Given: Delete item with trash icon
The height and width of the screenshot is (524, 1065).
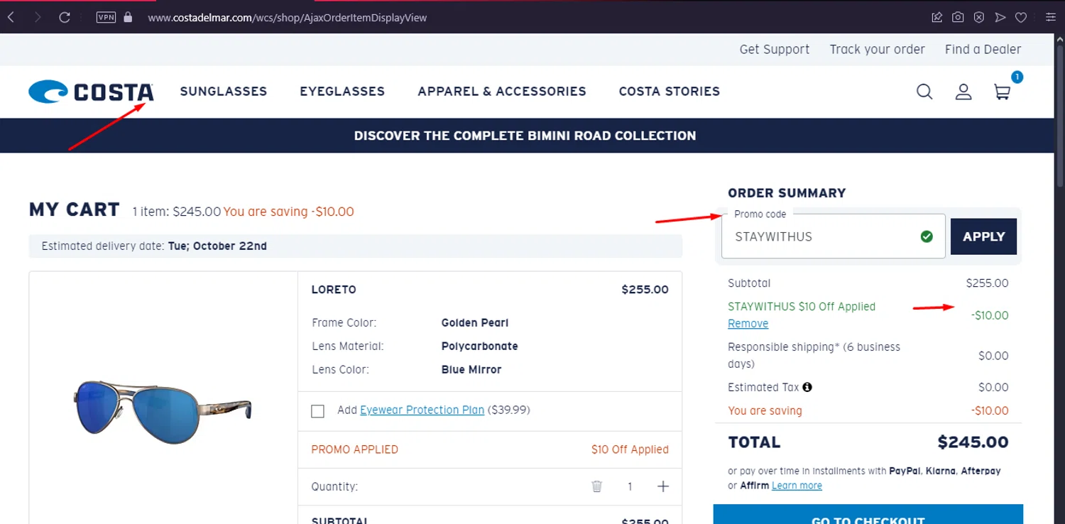Looking at the screenshot, I should tap(597, 486).
